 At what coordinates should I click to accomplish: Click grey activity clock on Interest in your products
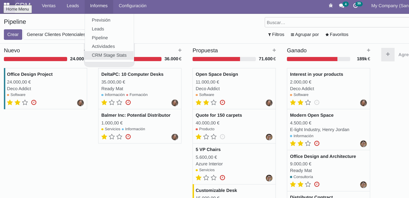pyautogui.click(x=317, y=102)
